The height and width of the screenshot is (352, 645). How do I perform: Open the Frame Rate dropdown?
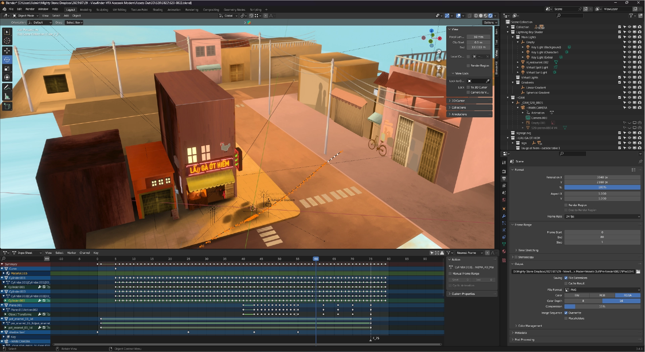click(602, 217)
